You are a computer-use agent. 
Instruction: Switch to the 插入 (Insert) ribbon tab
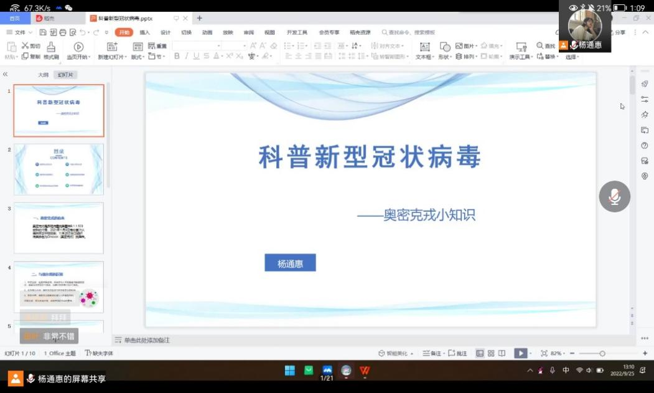tap(144, 32)
